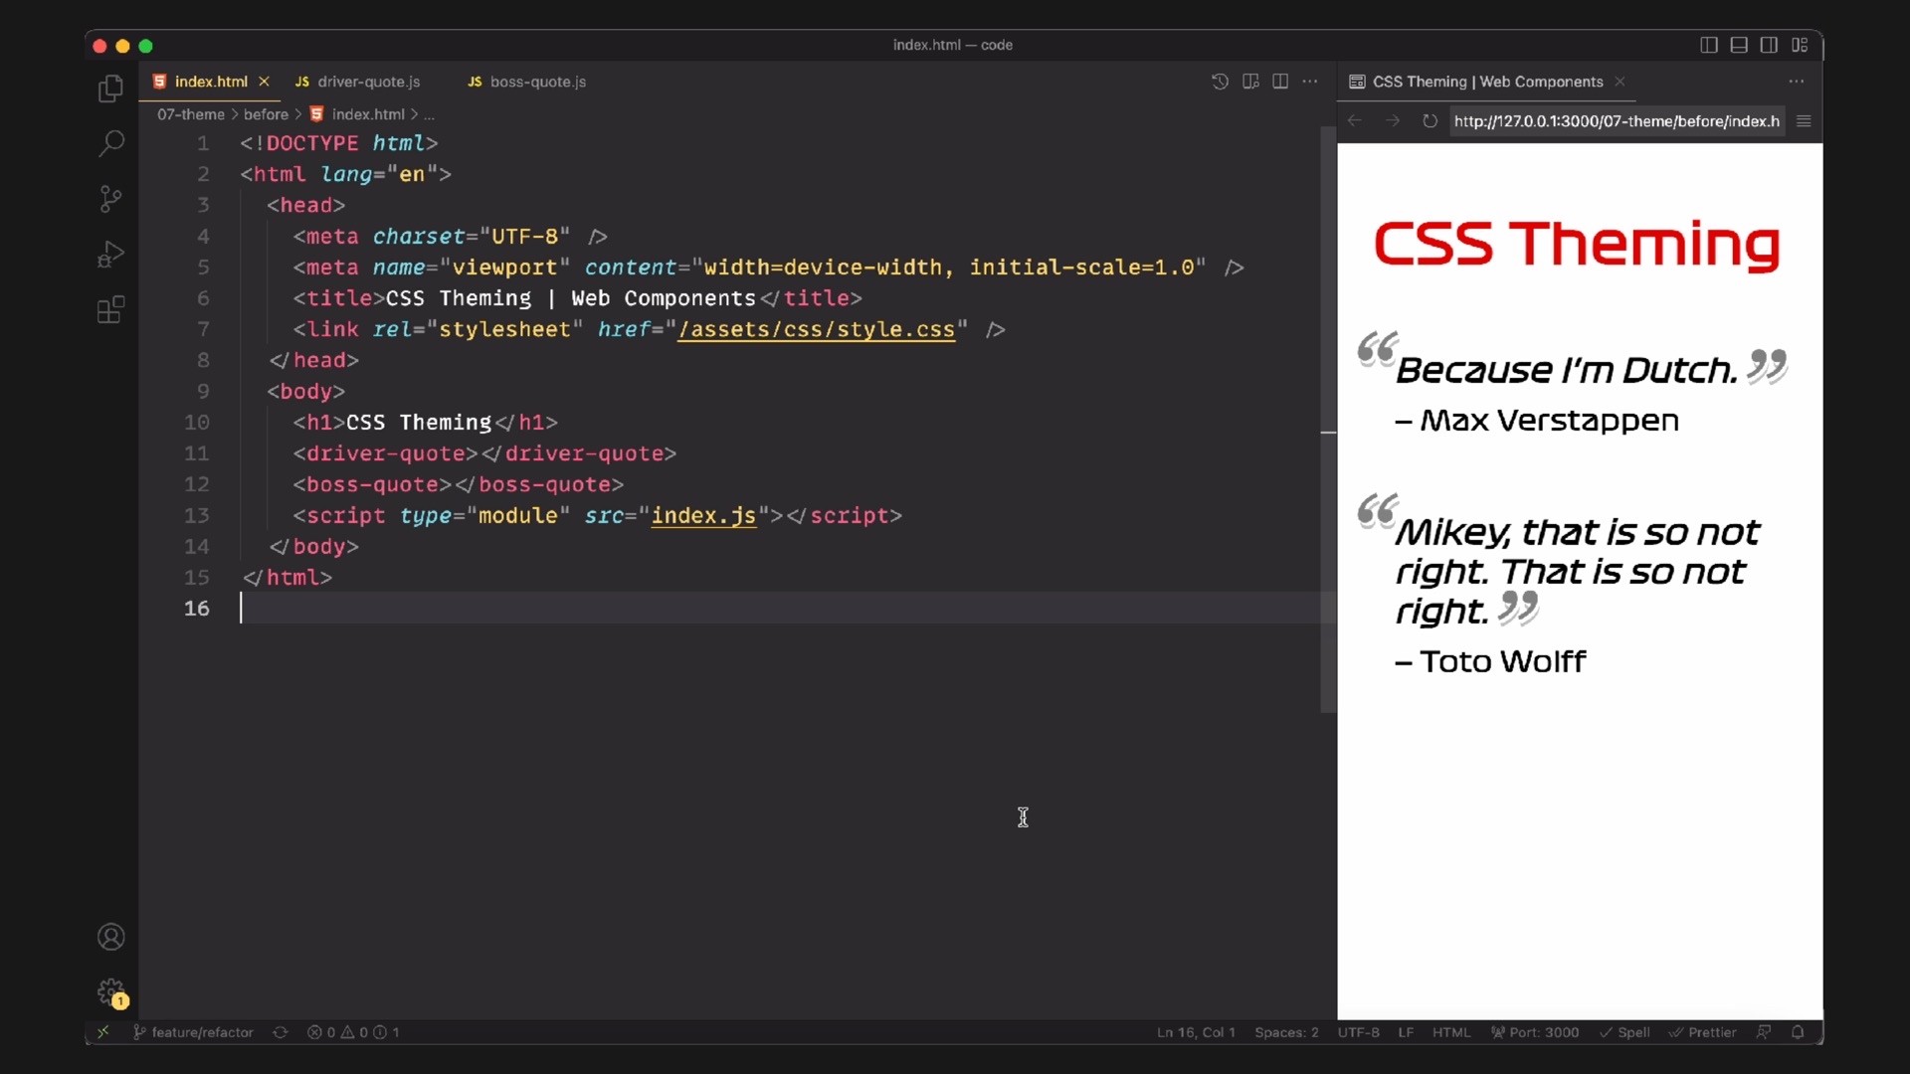Image resolution: width=1910 pixels, height=1074 pixels.
Task: Toggle the secondary side bar layout icon
Action: click(1769, 45)
